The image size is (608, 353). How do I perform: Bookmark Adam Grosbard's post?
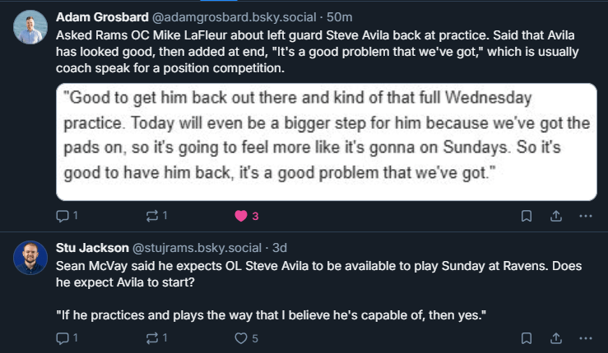(x=527, y=216)
